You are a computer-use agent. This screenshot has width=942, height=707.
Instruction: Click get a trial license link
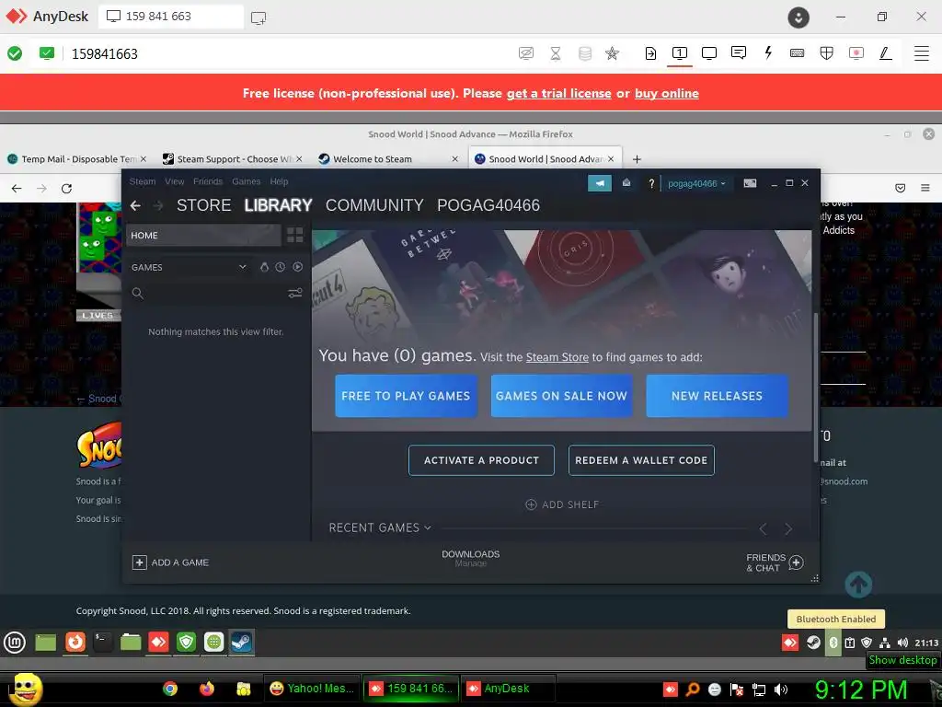pos(558,93)
